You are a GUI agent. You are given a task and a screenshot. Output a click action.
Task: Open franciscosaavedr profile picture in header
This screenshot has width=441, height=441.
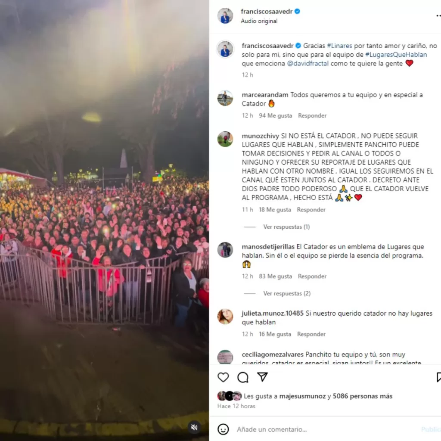(225, 16)
